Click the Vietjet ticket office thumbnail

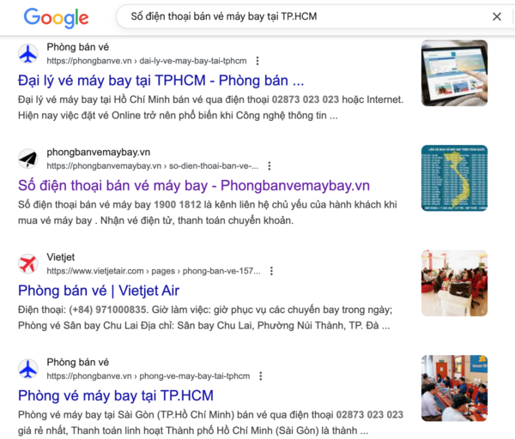[454, 283]
